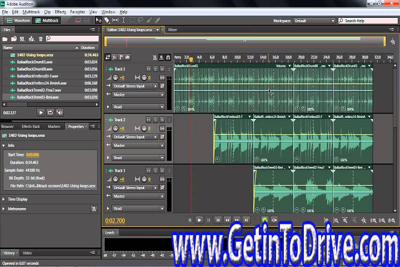Switch to Waveform view button
The width and height of the screenshot is (400, 267).
pyautogui.click(x=18, y=21)
